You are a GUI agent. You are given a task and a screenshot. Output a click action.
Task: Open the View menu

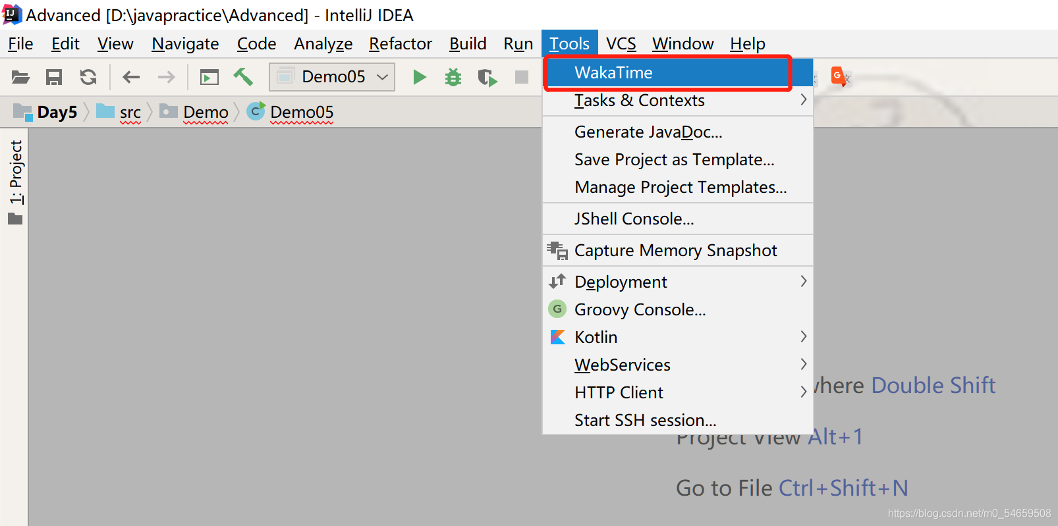click(x=115, y=43)
